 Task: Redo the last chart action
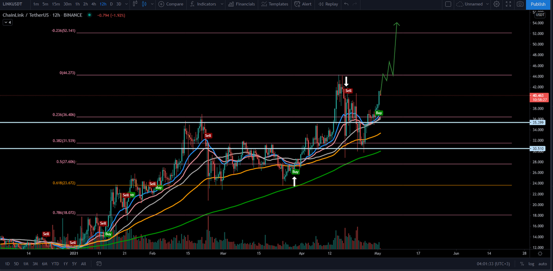(355, 4)
